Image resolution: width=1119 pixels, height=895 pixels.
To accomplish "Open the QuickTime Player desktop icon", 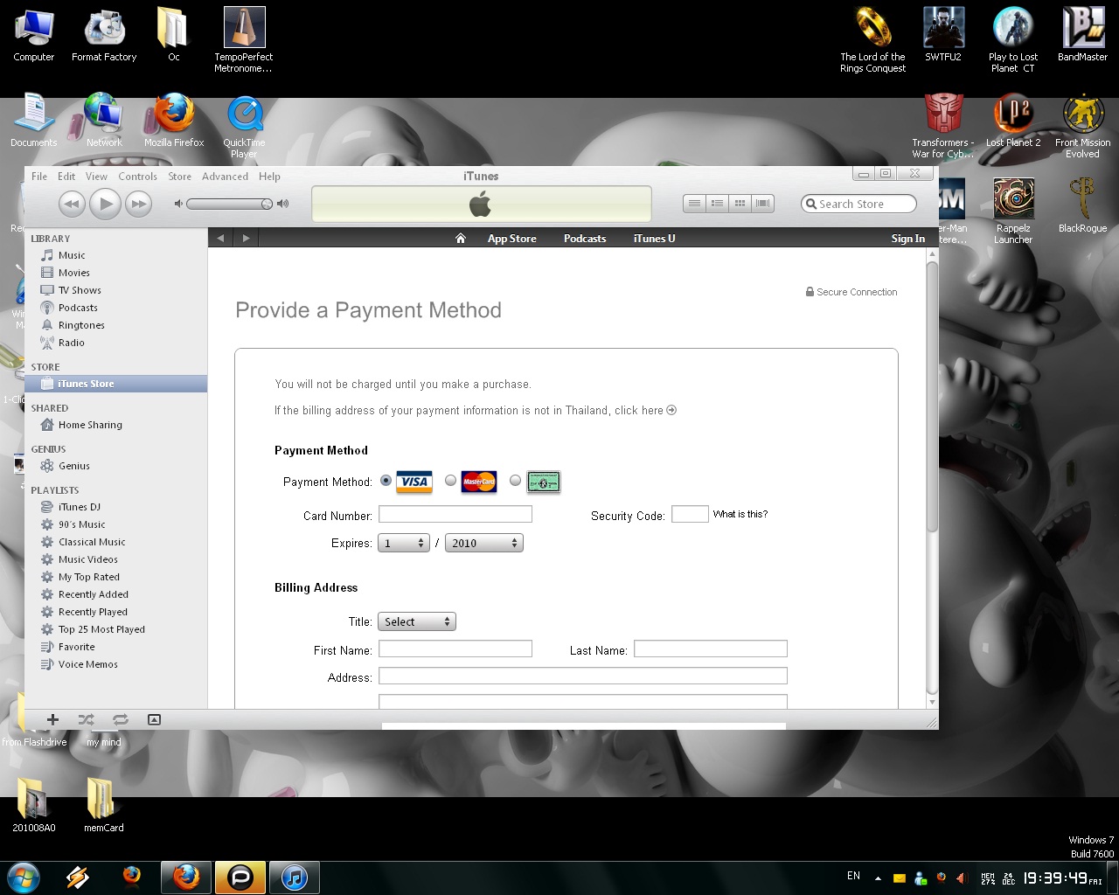I will click(244, 126).
